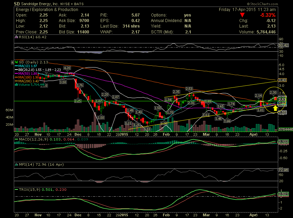The height and width of the screenshot is (218, 293).
Task: Click the 60.42 RSI axis value tag
Action: click(283, 45)
